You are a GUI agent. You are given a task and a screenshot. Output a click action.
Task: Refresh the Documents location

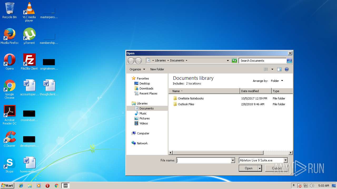[234, 61]
